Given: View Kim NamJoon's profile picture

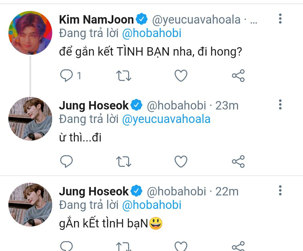Looking at the screenshot, I should (x=30, y=33).
